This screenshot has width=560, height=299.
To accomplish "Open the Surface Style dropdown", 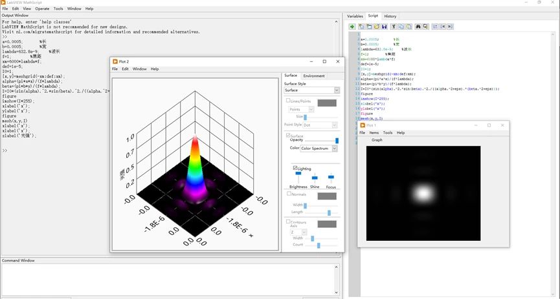I will point(311,90).
